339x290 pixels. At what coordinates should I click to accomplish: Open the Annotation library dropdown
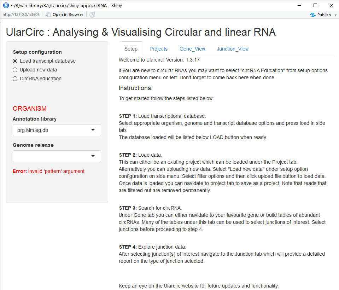click(x=57, y=130)
